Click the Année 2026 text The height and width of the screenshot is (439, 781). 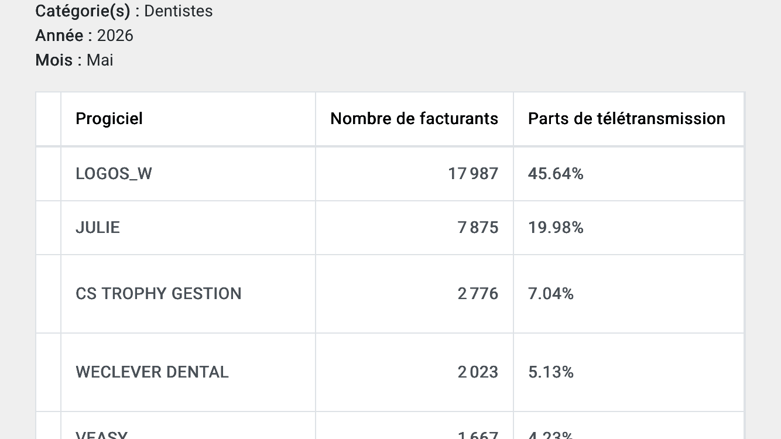(x=84, y=36)
